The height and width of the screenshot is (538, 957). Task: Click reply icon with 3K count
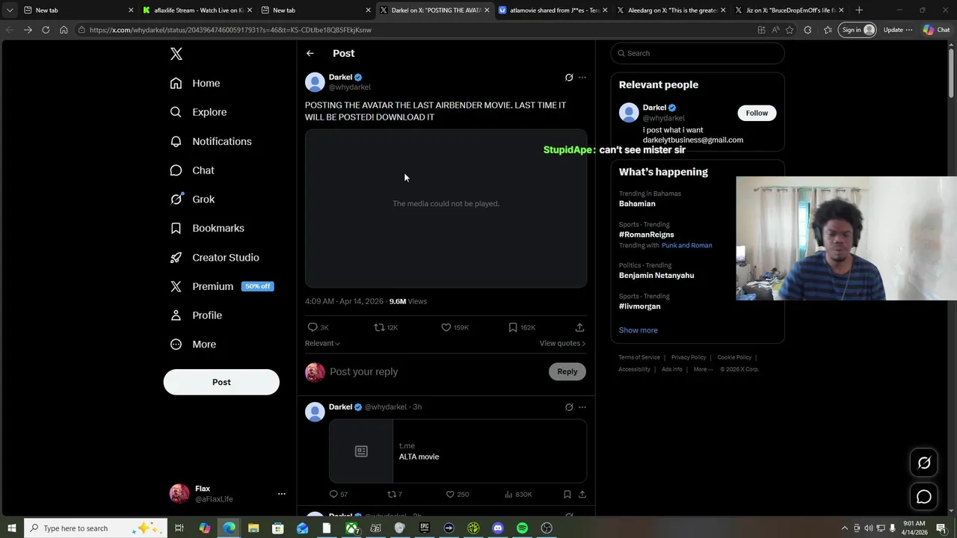click(313, 327)
